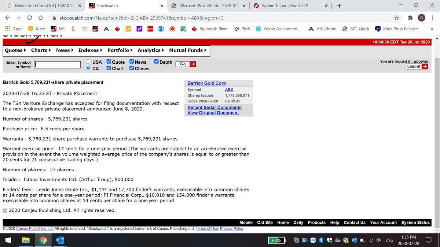Toggle the Closes checkbox

[x=132, y=68]
